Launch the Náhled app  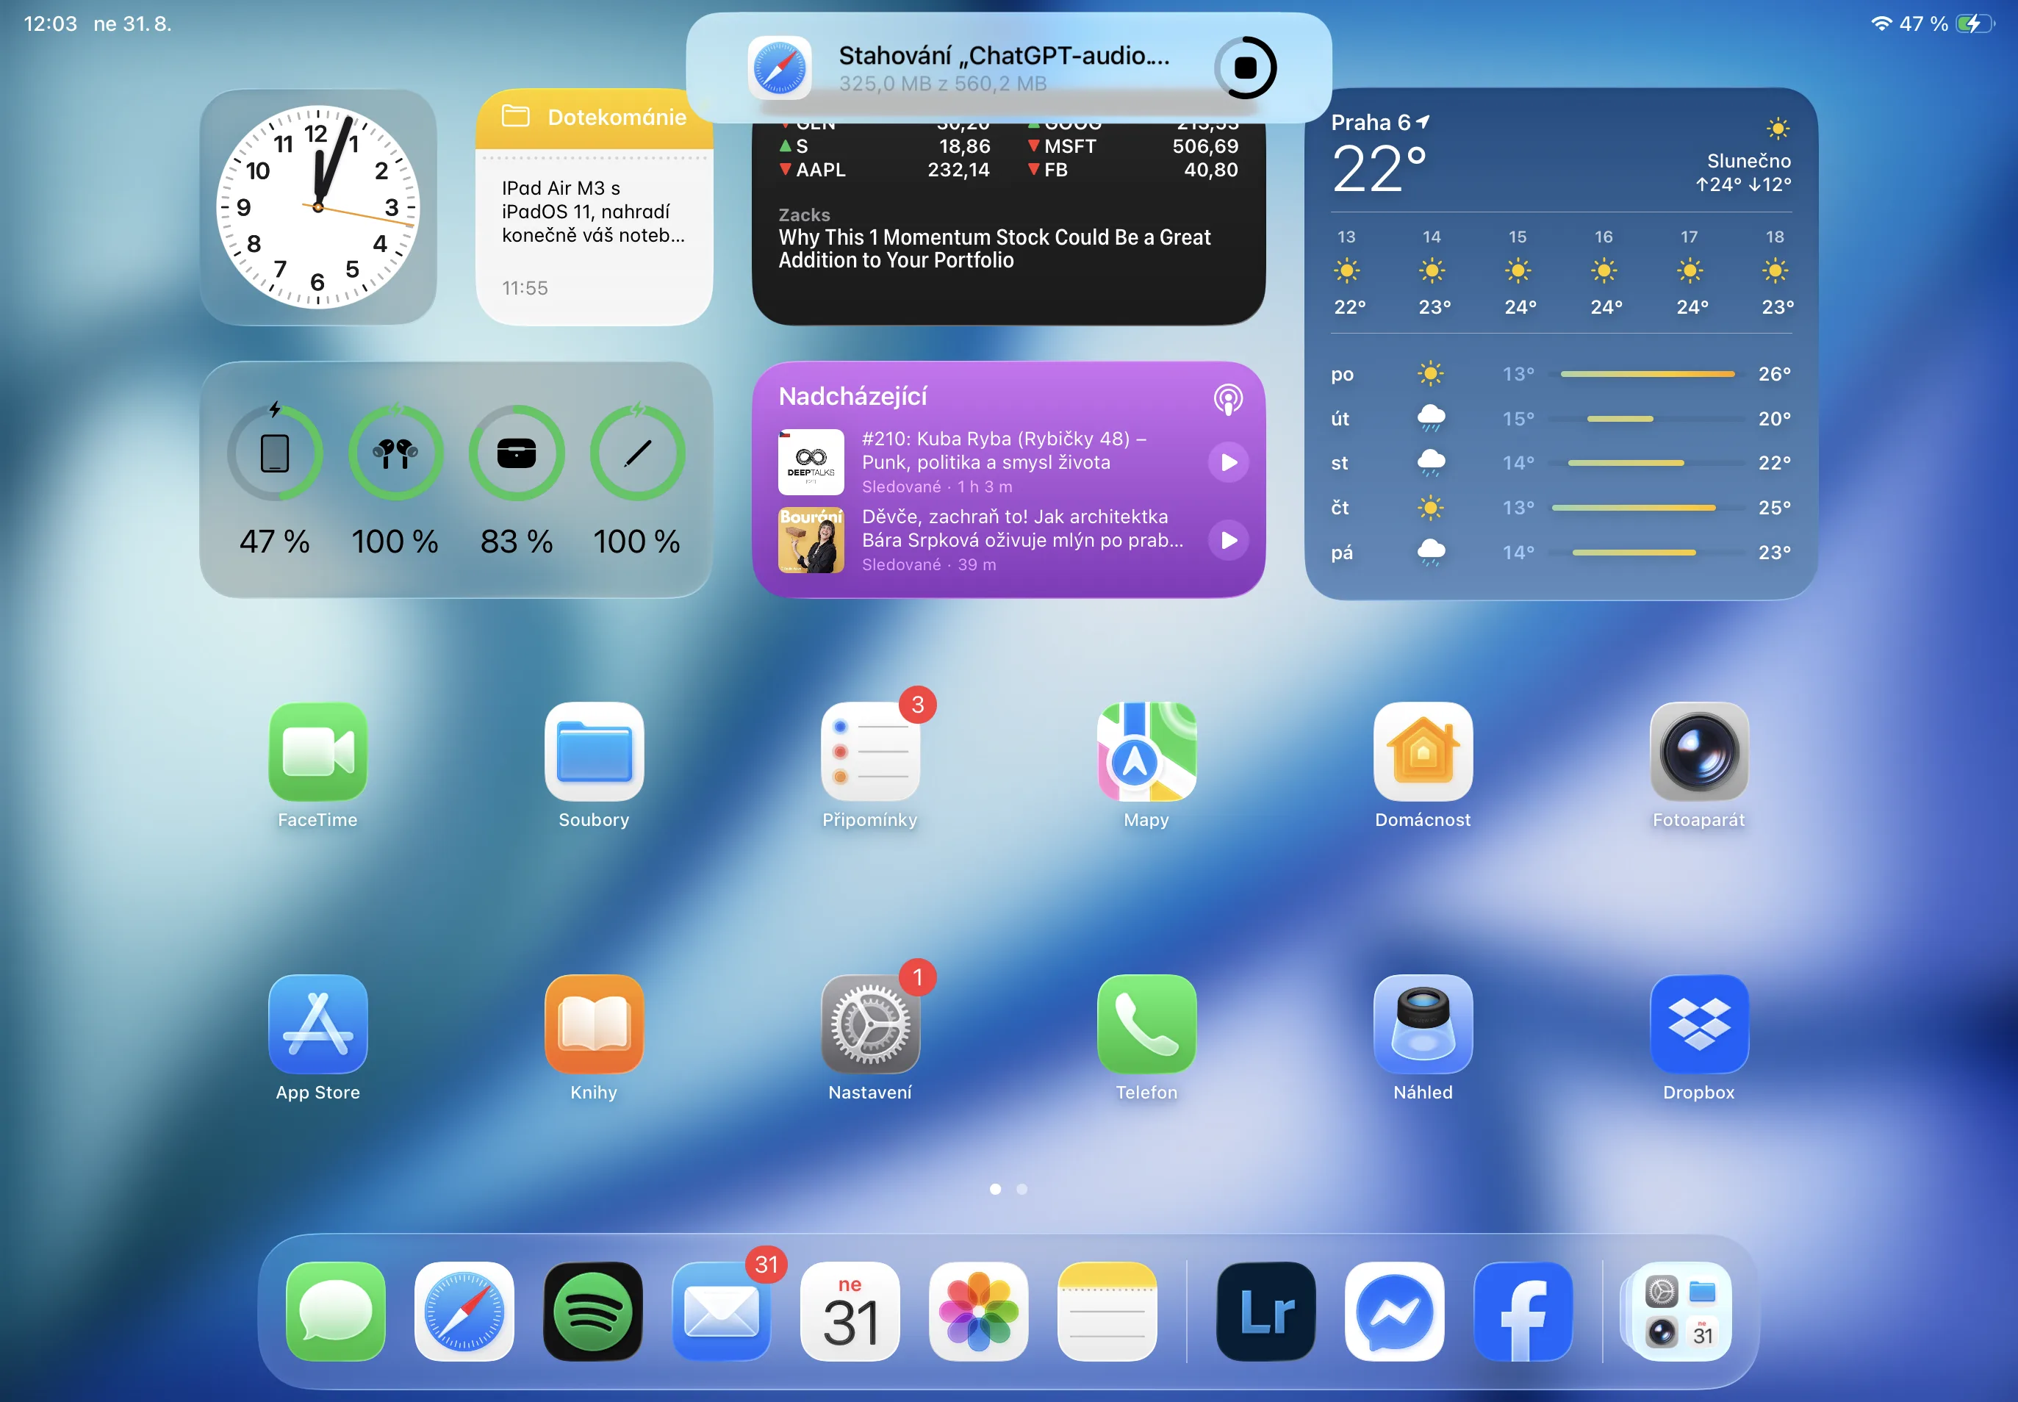[x=1422, y=1024]
